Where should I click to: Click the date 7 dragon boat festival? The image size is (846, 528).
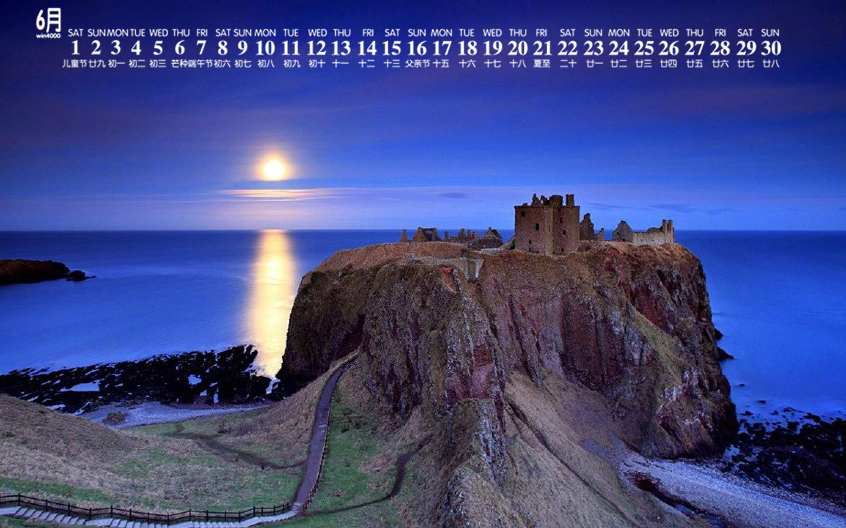[x=201, y=48]
